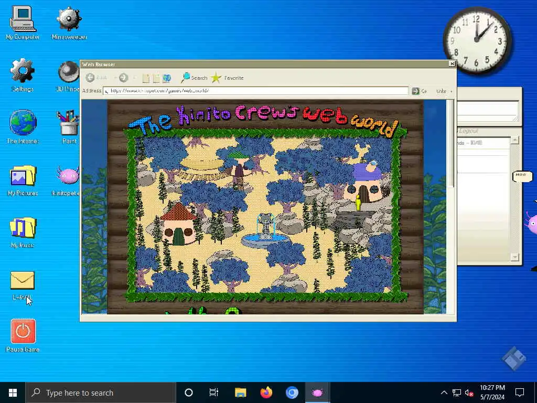
Task: Open the Minesweeper desktop icon
Action: point(69,23)
